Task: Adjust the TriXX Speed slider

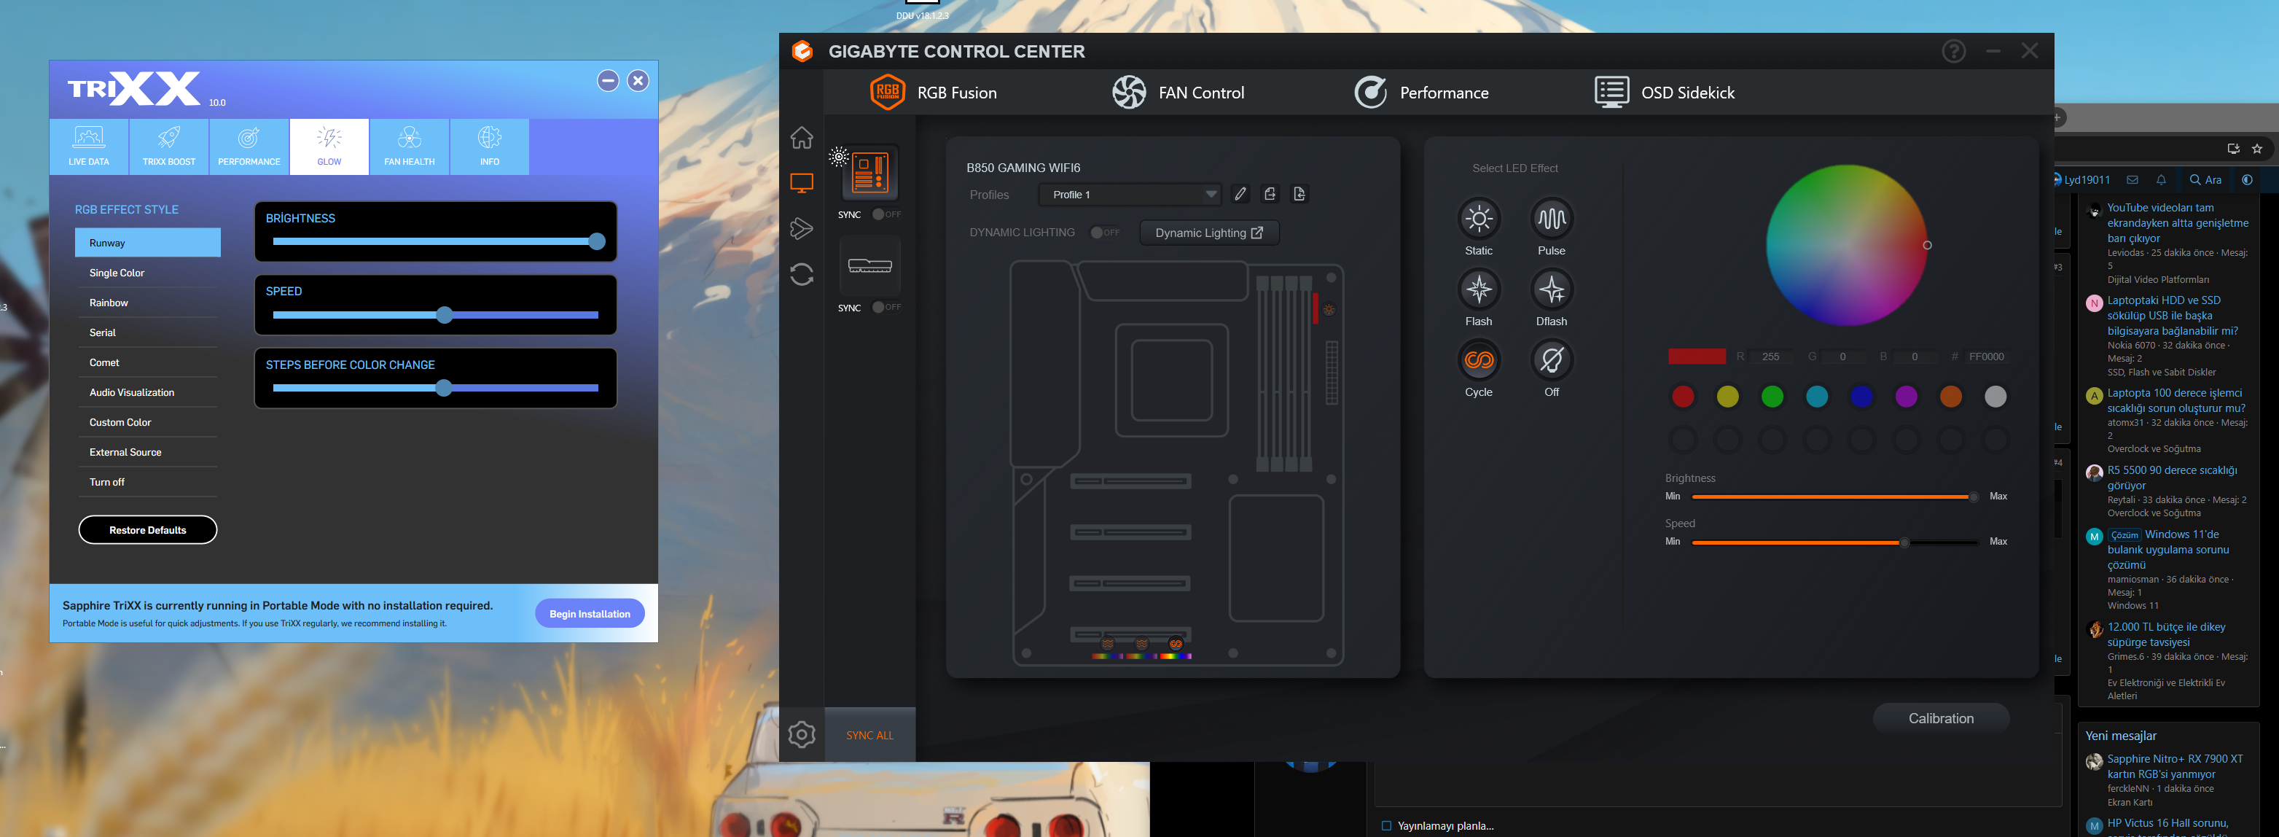Action: tap(435, 314)
